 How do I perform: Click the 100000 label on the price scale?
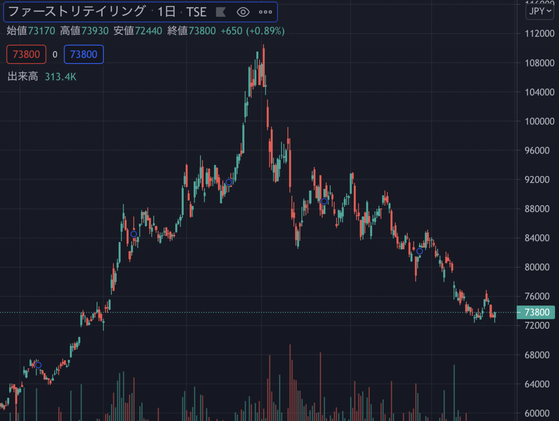pos(539,121)
